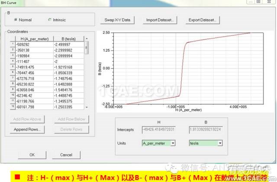This screenshot has height=182, width=277.
Task: Click H cell -60161.798
Action: (x=35, y=107)
